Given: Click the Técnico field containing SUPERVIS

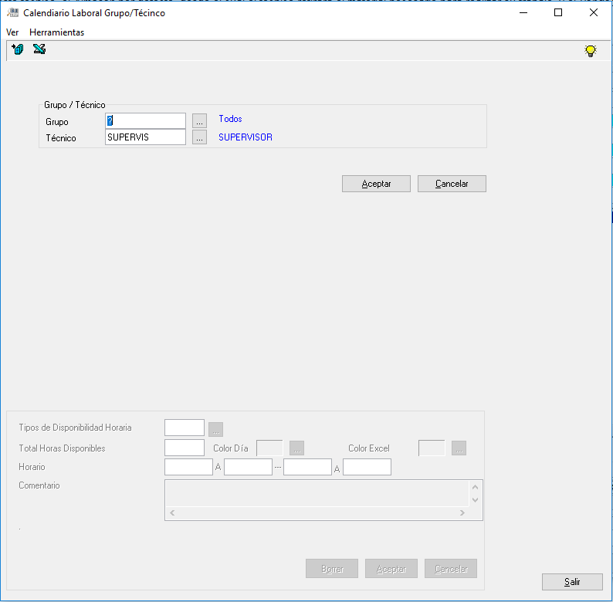Looking at the screenshot, I should 145,137.
